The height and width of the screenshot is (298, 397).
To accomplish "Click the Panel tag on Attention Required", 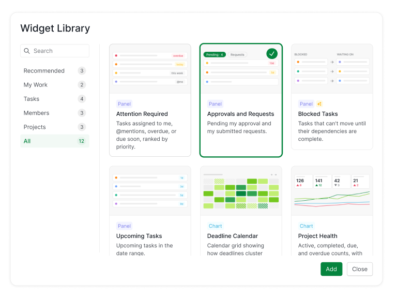I will pyautogui.click(x=124, y=104).
